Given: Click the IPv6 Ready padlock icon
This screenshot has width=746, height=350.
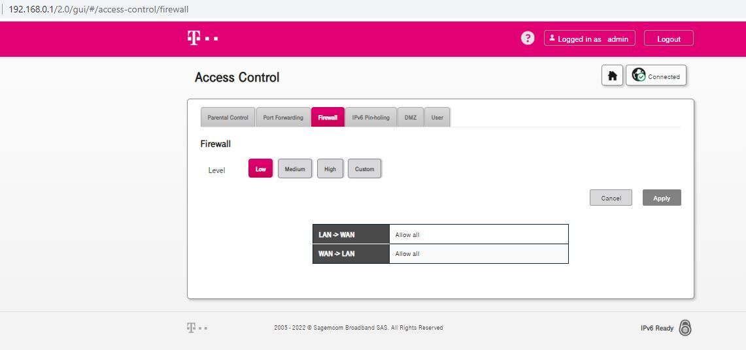Looking at the screenshot, I should pyautogui.click(x=685, y=328).
